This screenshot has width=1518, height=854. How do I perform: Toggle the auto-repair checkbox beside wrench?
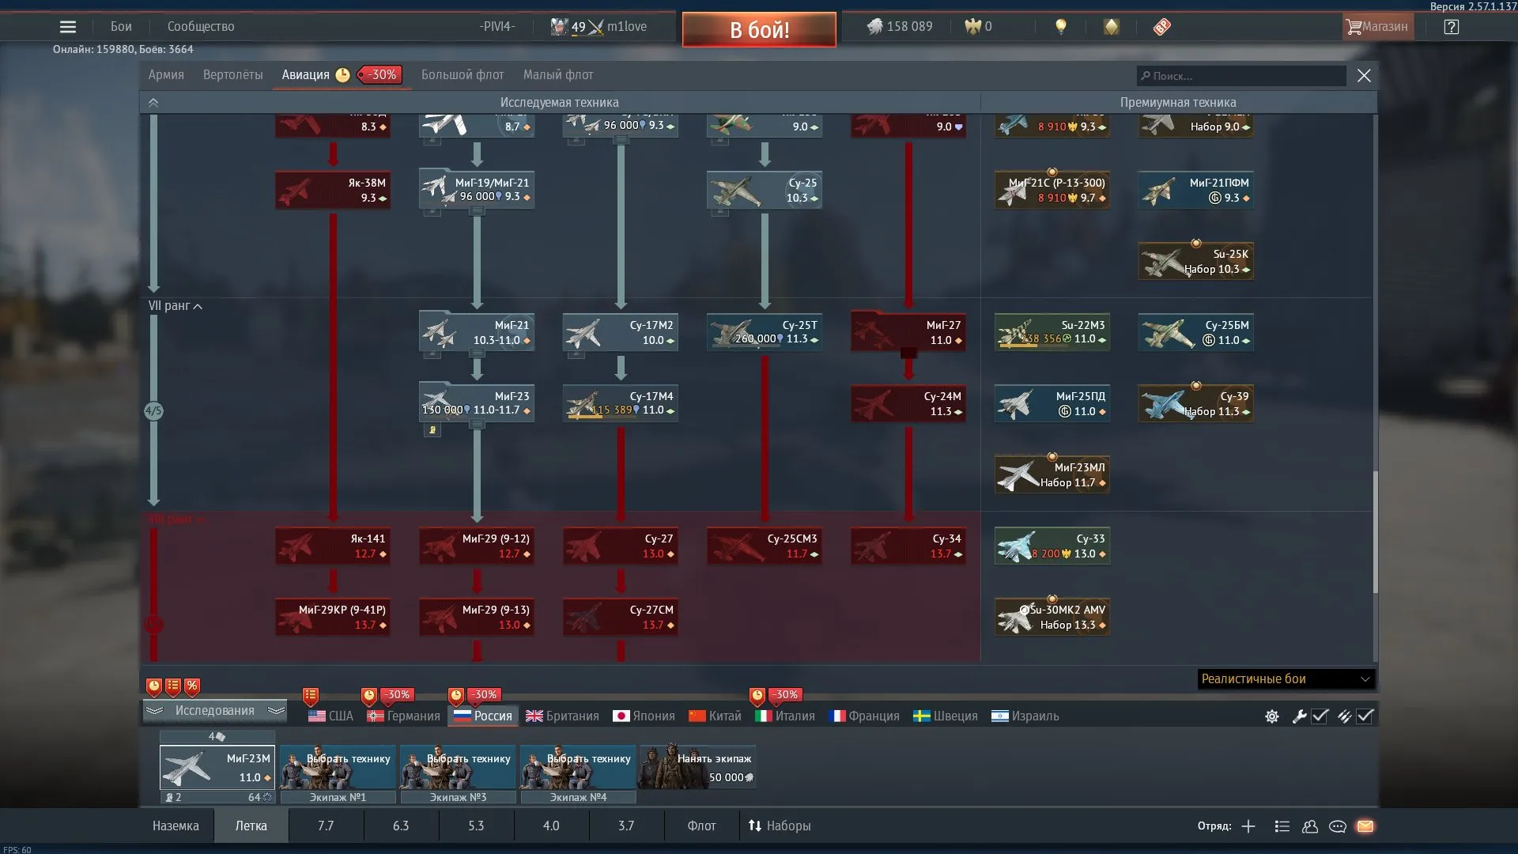(x=1320, y=716)
